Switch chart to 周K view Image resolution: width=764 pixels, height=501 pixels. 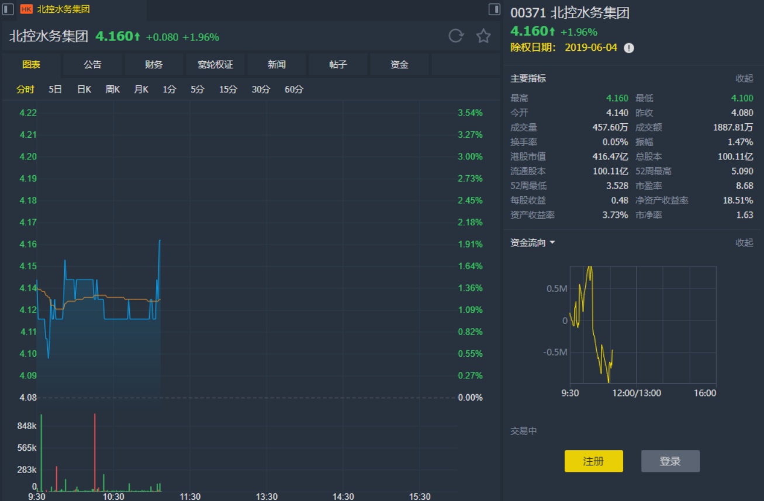[112, 89]
